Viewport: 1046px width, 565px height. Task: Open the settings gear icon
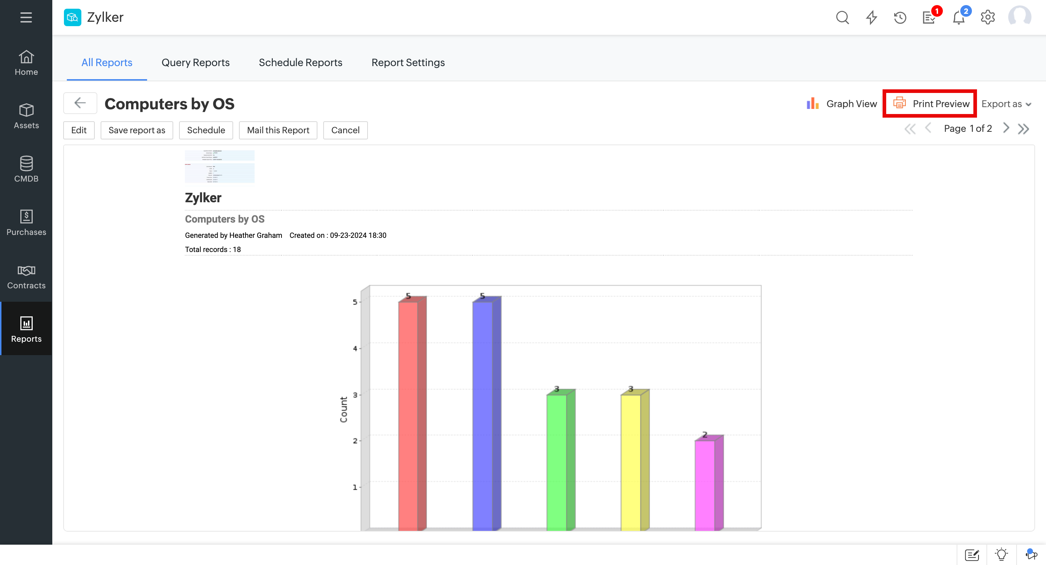click(x=988, y=17)
